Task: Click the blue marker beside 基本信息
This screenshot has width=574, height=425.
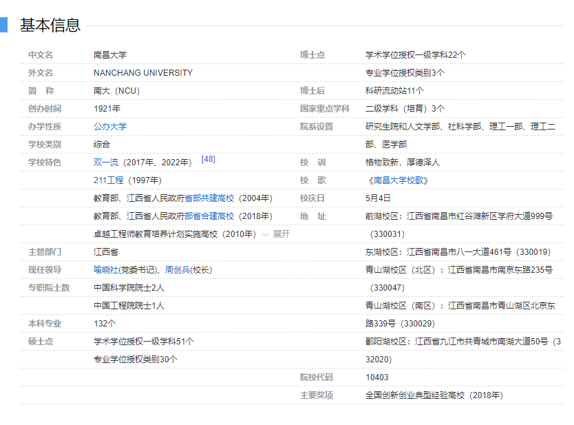Action: (3, 25)
